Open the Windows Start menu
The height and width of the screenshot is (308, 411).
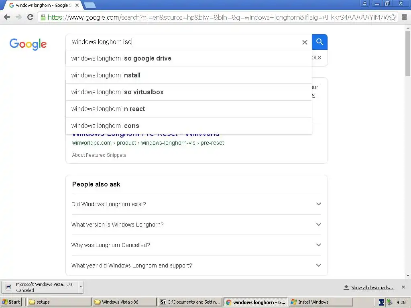pos(11,302)
